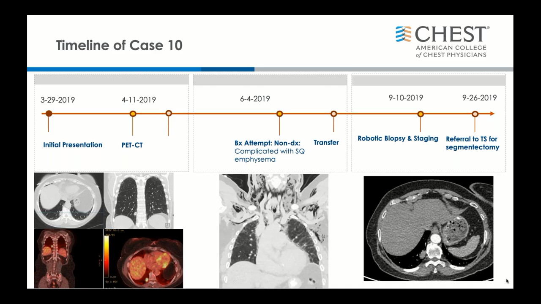Click the 6-4-2019 biopsy attempt marker
Image resolution: width=541 pixels, height=304 pixels.
coord(279,114)
